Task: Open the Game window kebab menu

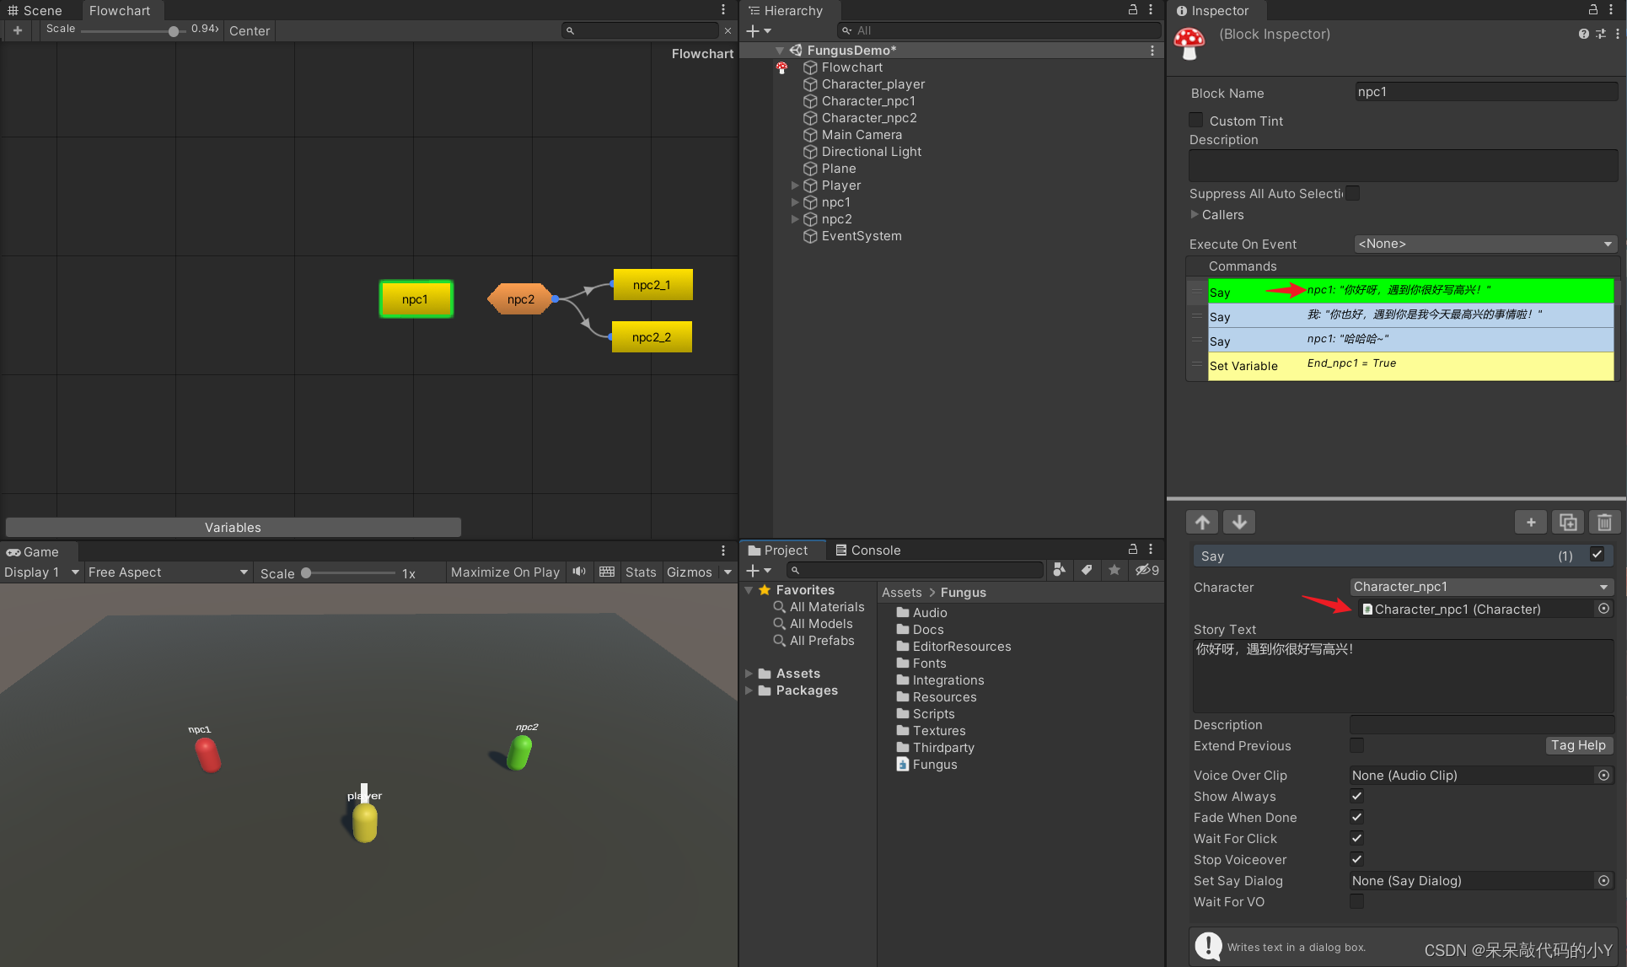Action: (723, 551)
